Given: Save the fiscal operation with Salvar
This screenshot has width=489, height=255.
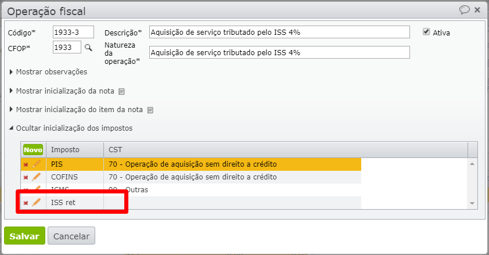Looking at the screenshot, I should point(24,236).
